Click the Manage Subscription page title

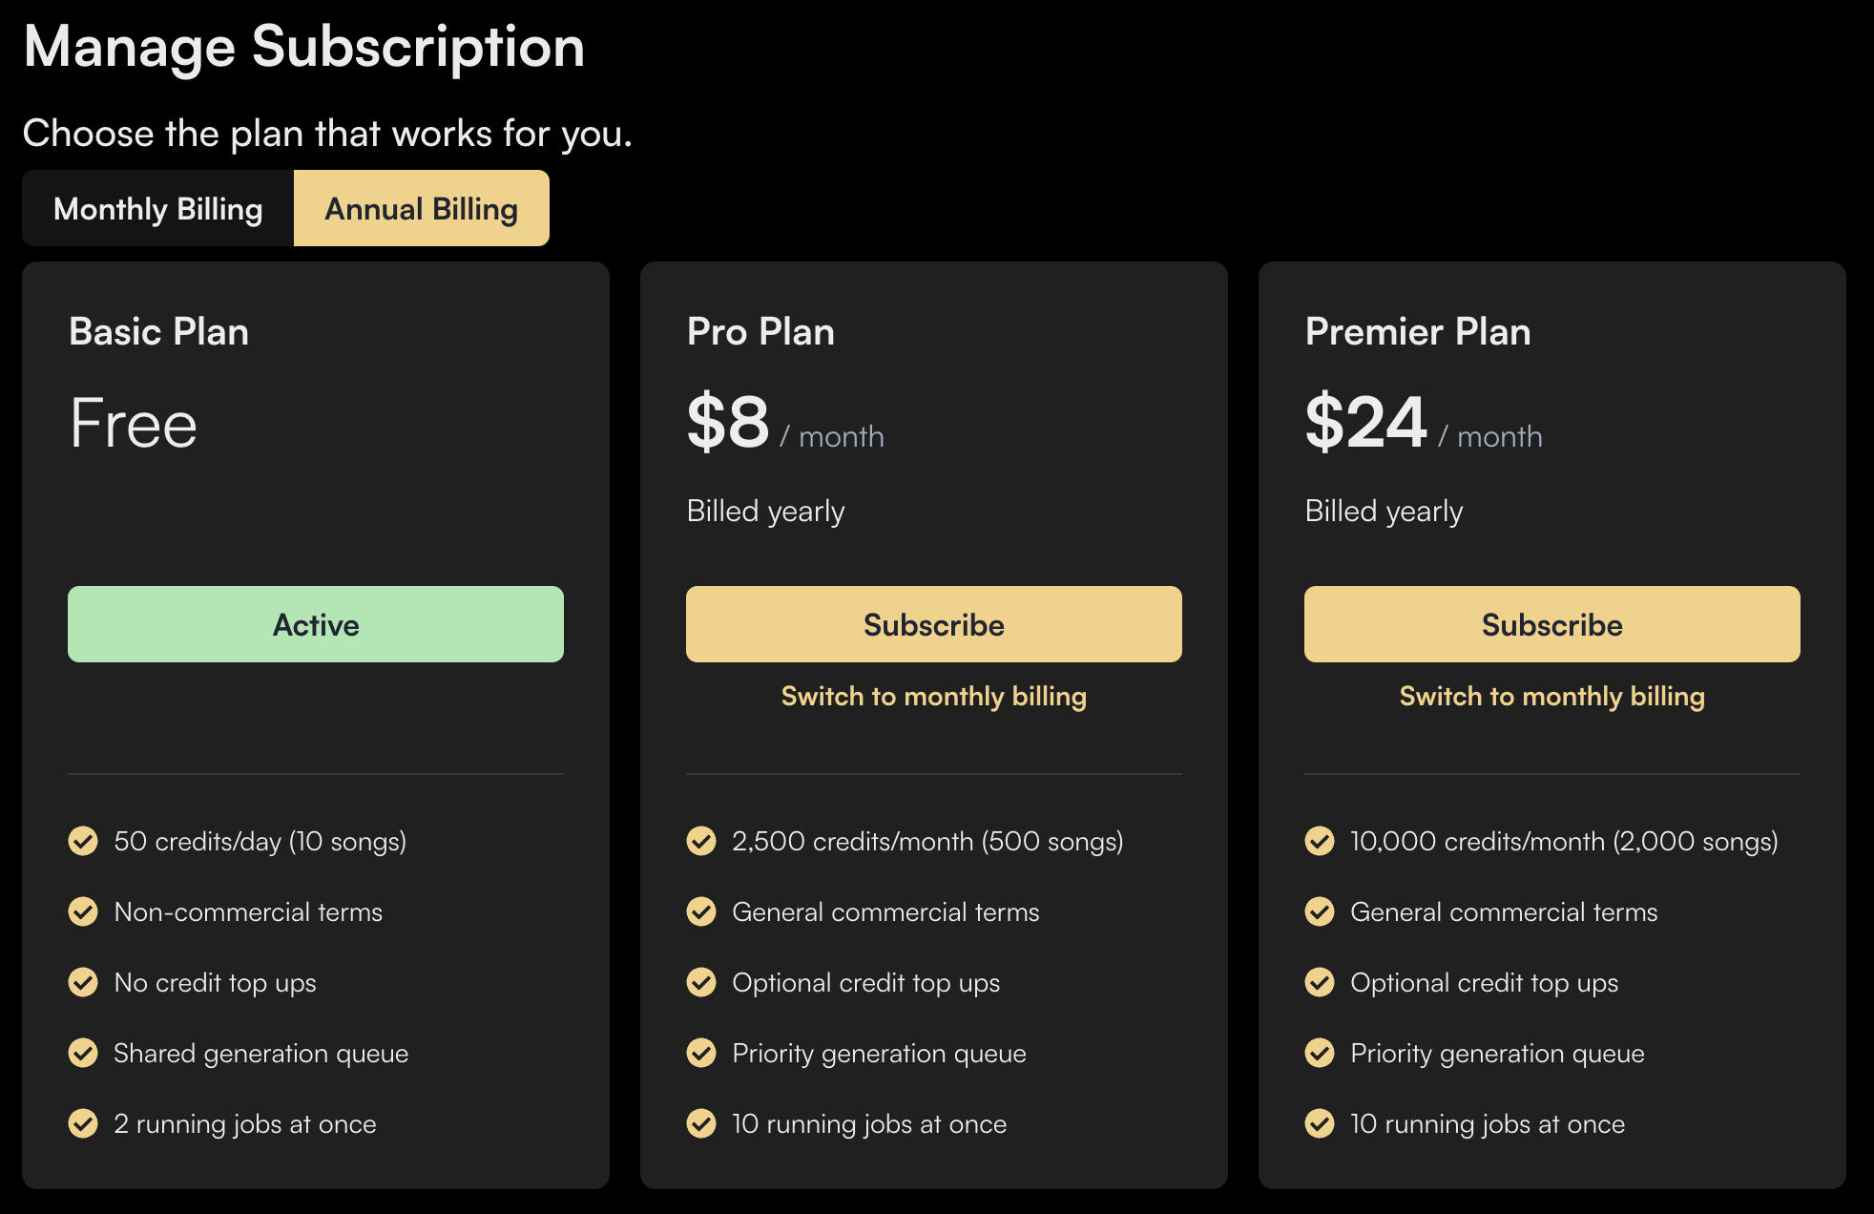[303, 47]
